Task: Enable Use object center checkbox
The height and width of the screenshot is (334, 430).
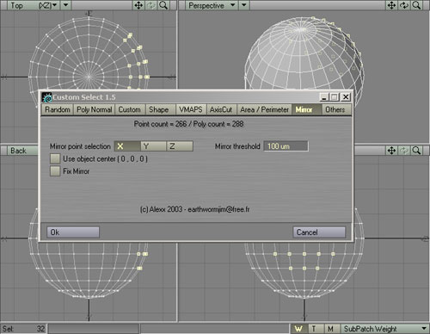Action: (x=55, y=158)
